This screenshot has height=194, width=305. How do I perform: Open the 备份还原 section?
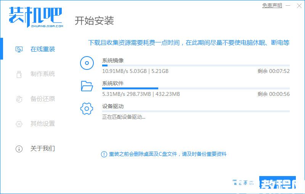[x=43, y=99]
